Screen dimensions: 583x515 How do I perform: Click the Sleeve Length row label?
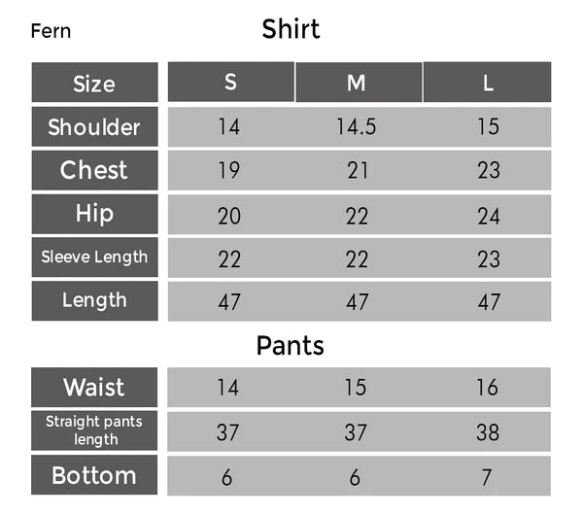pos(94,257)
